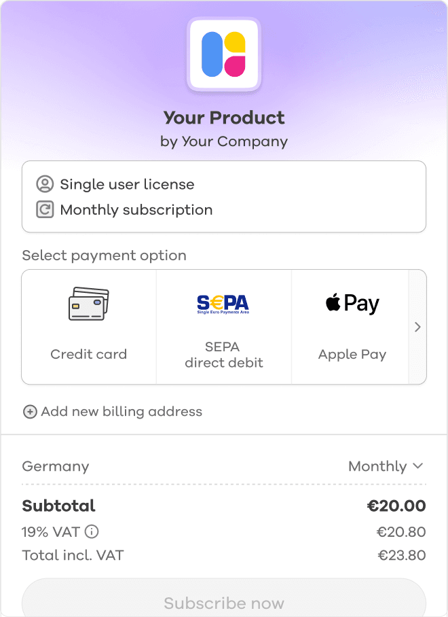Choose the SEPA logo payment option
Screen dimensions: 448x617
pos(223,304)
